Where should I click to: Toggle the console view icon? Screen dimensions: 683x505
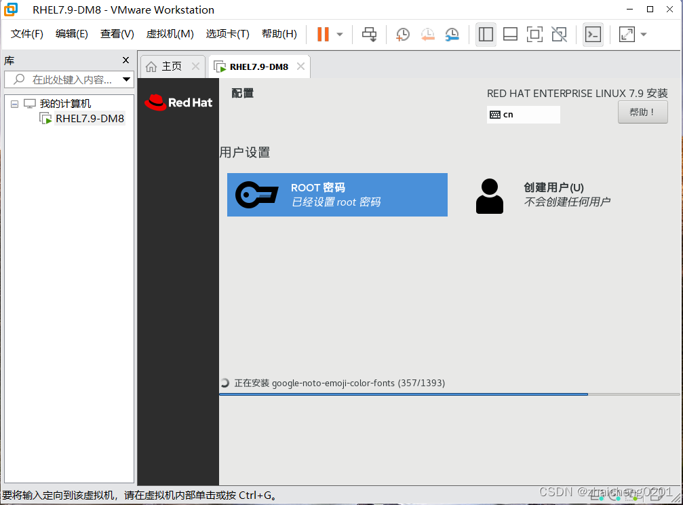[x=593, y=34]
